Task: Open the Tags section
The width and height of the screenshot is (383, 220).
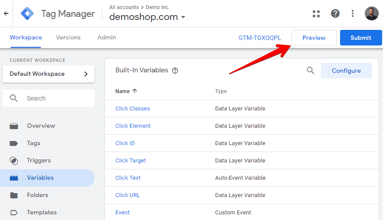Action: pyautogui.click(x=33, y=143)
